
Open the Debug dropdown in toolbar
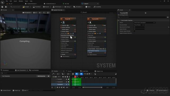(x=68, y=7)
